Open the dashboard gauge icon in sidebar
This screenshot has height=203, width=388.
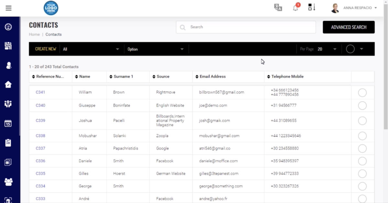coord(8,27)
